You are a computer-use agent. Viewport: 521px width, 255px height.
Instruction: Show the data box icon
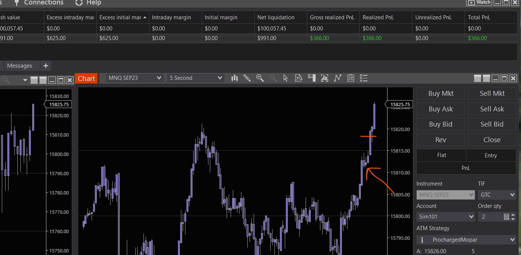pos(299,78)
